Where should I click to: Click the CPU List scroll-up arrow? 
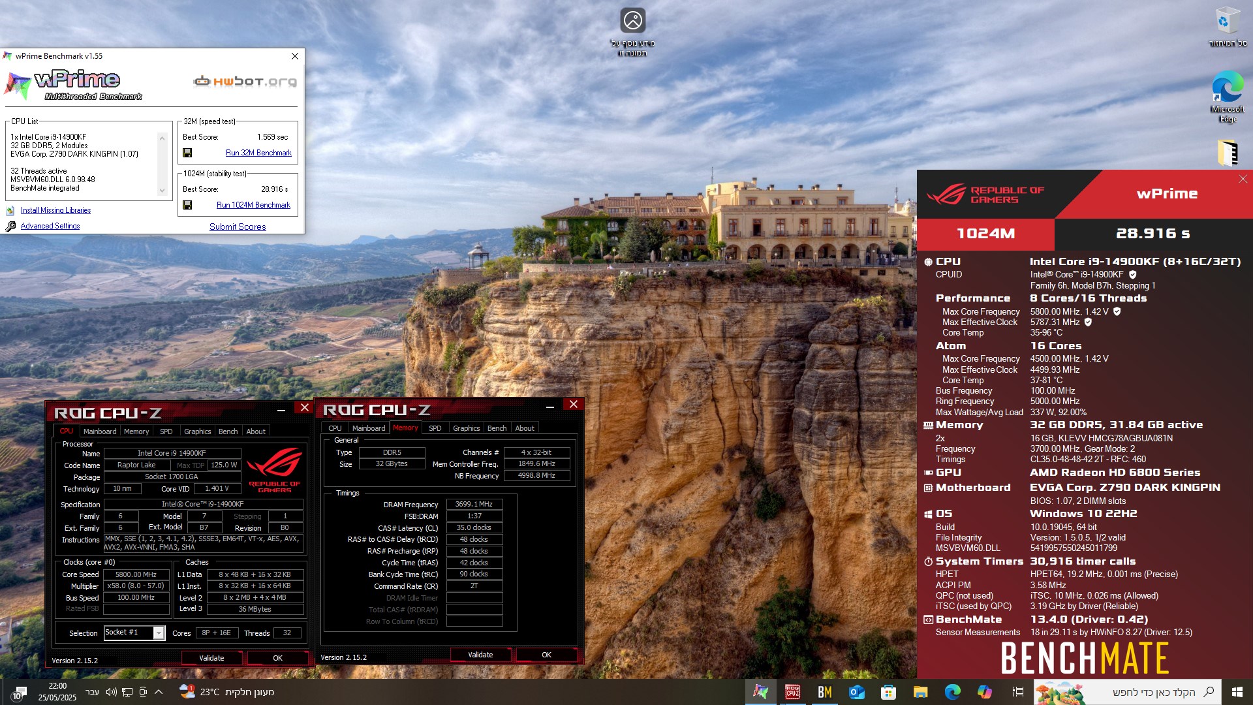(162, 138)
